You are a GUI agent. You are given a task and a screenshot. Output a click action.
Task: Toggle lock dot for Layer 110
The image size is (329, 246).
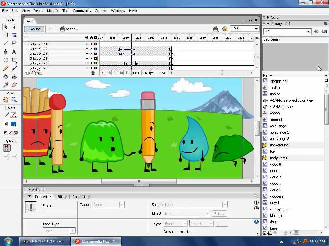[91, 49]
